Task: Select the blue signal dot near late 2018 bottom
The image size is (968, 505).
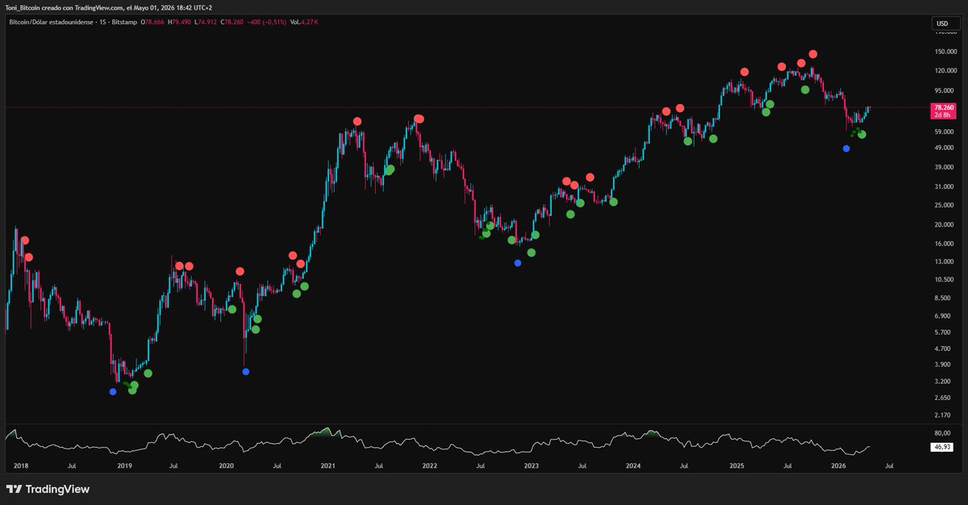Action: point(112,391)
